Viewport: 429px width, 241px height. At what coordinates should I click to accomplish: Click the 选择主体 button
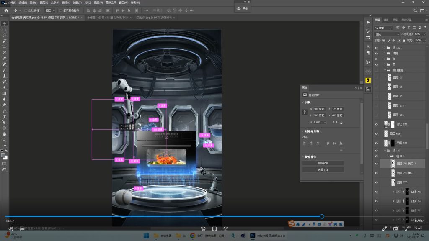(323, 170)
